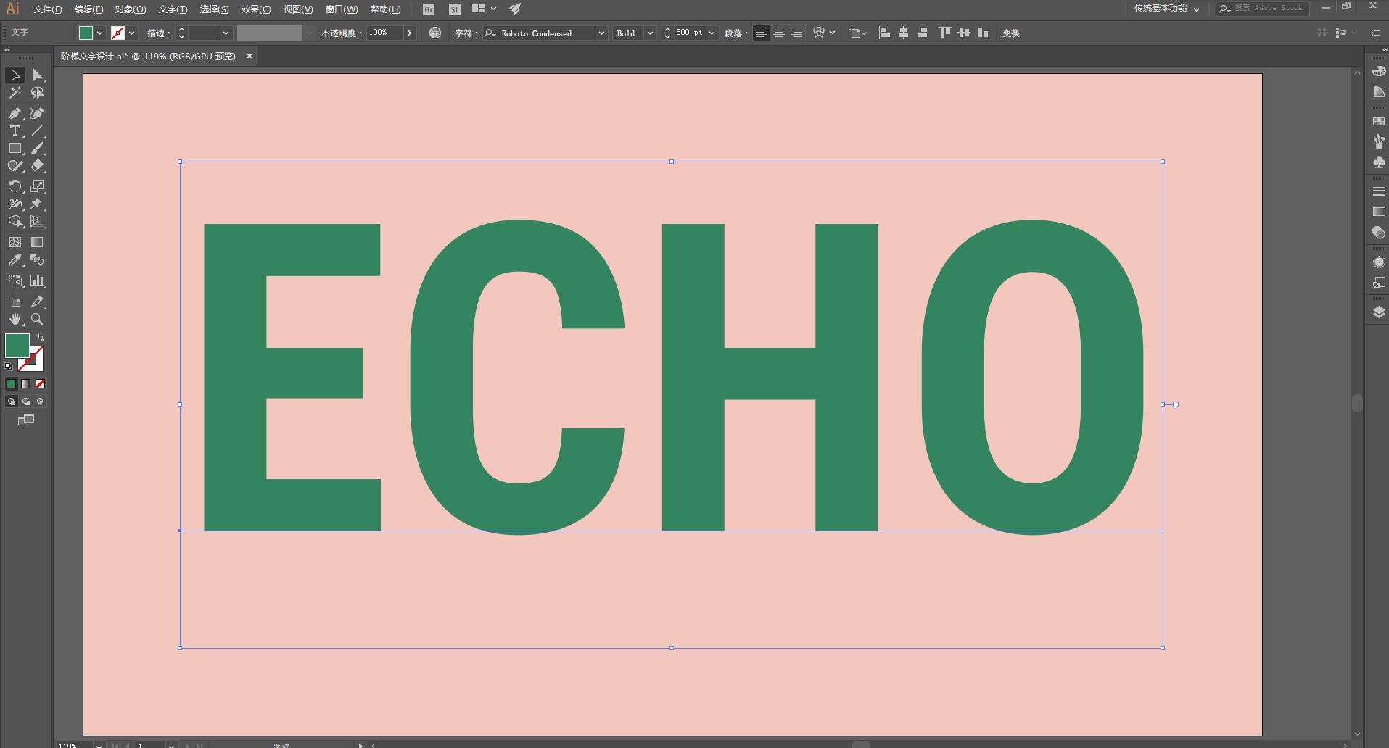Set fill mode to None

coord(41,383)
